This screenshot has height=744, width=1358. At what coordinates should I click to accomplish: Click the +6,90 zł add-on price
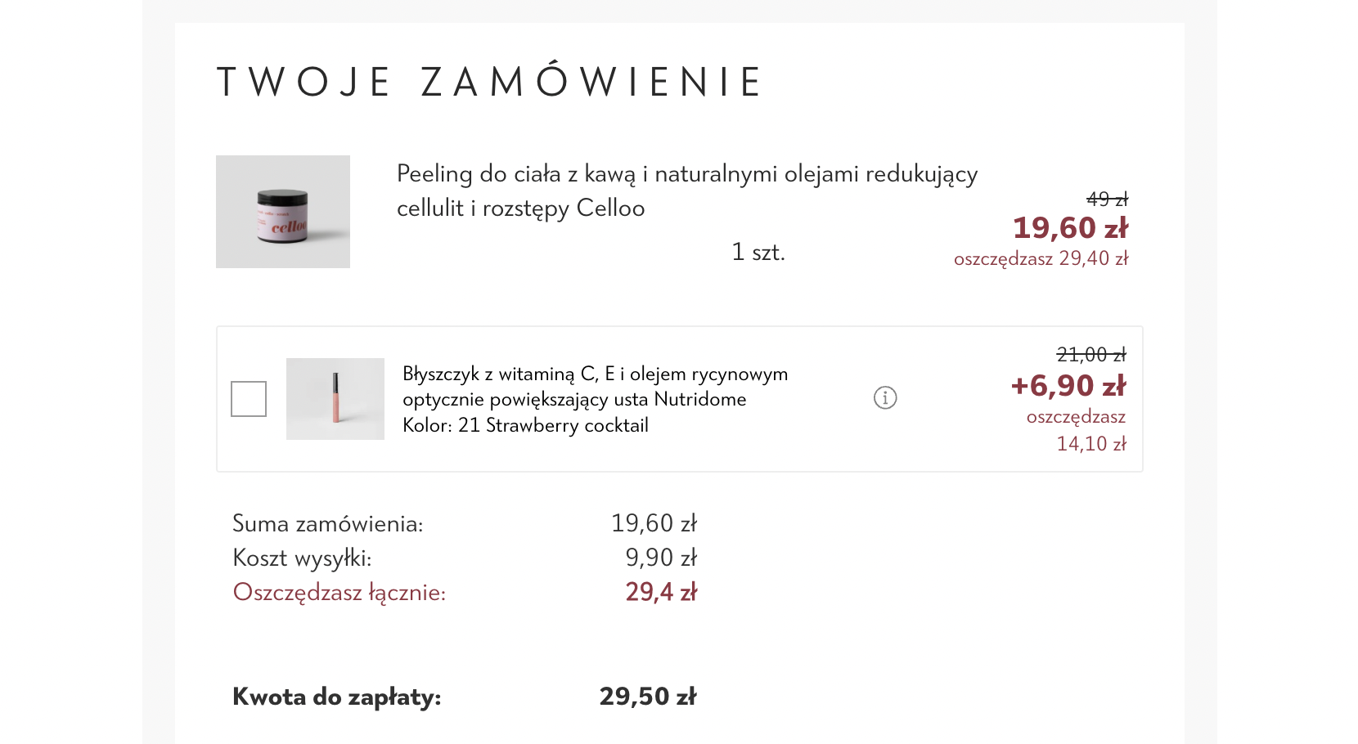[1068, 386]
